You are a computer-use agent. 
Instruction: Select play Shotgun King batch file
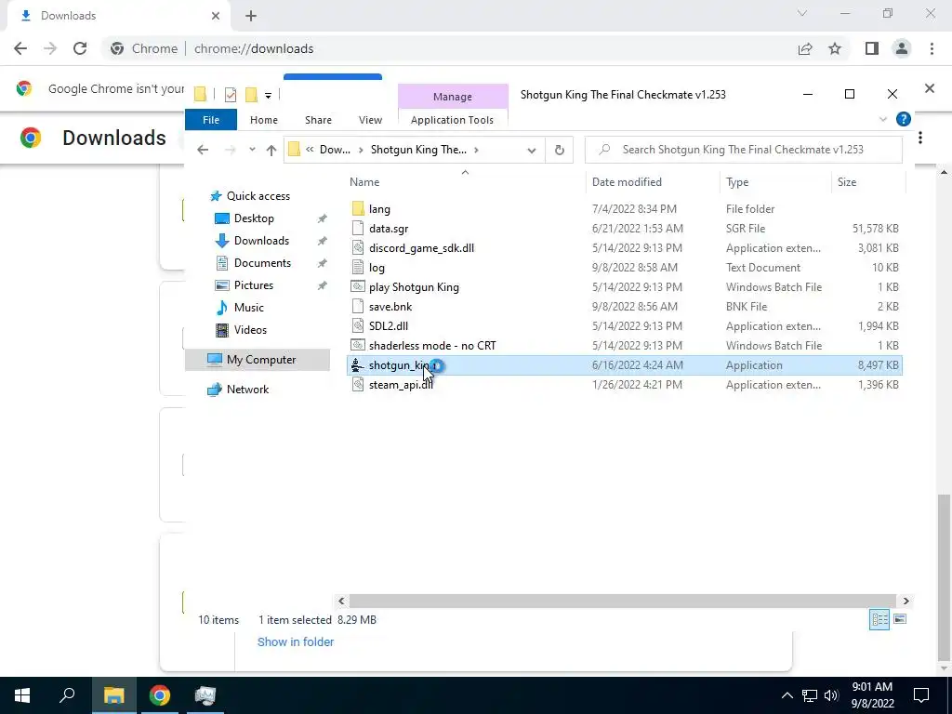(414, 286)
